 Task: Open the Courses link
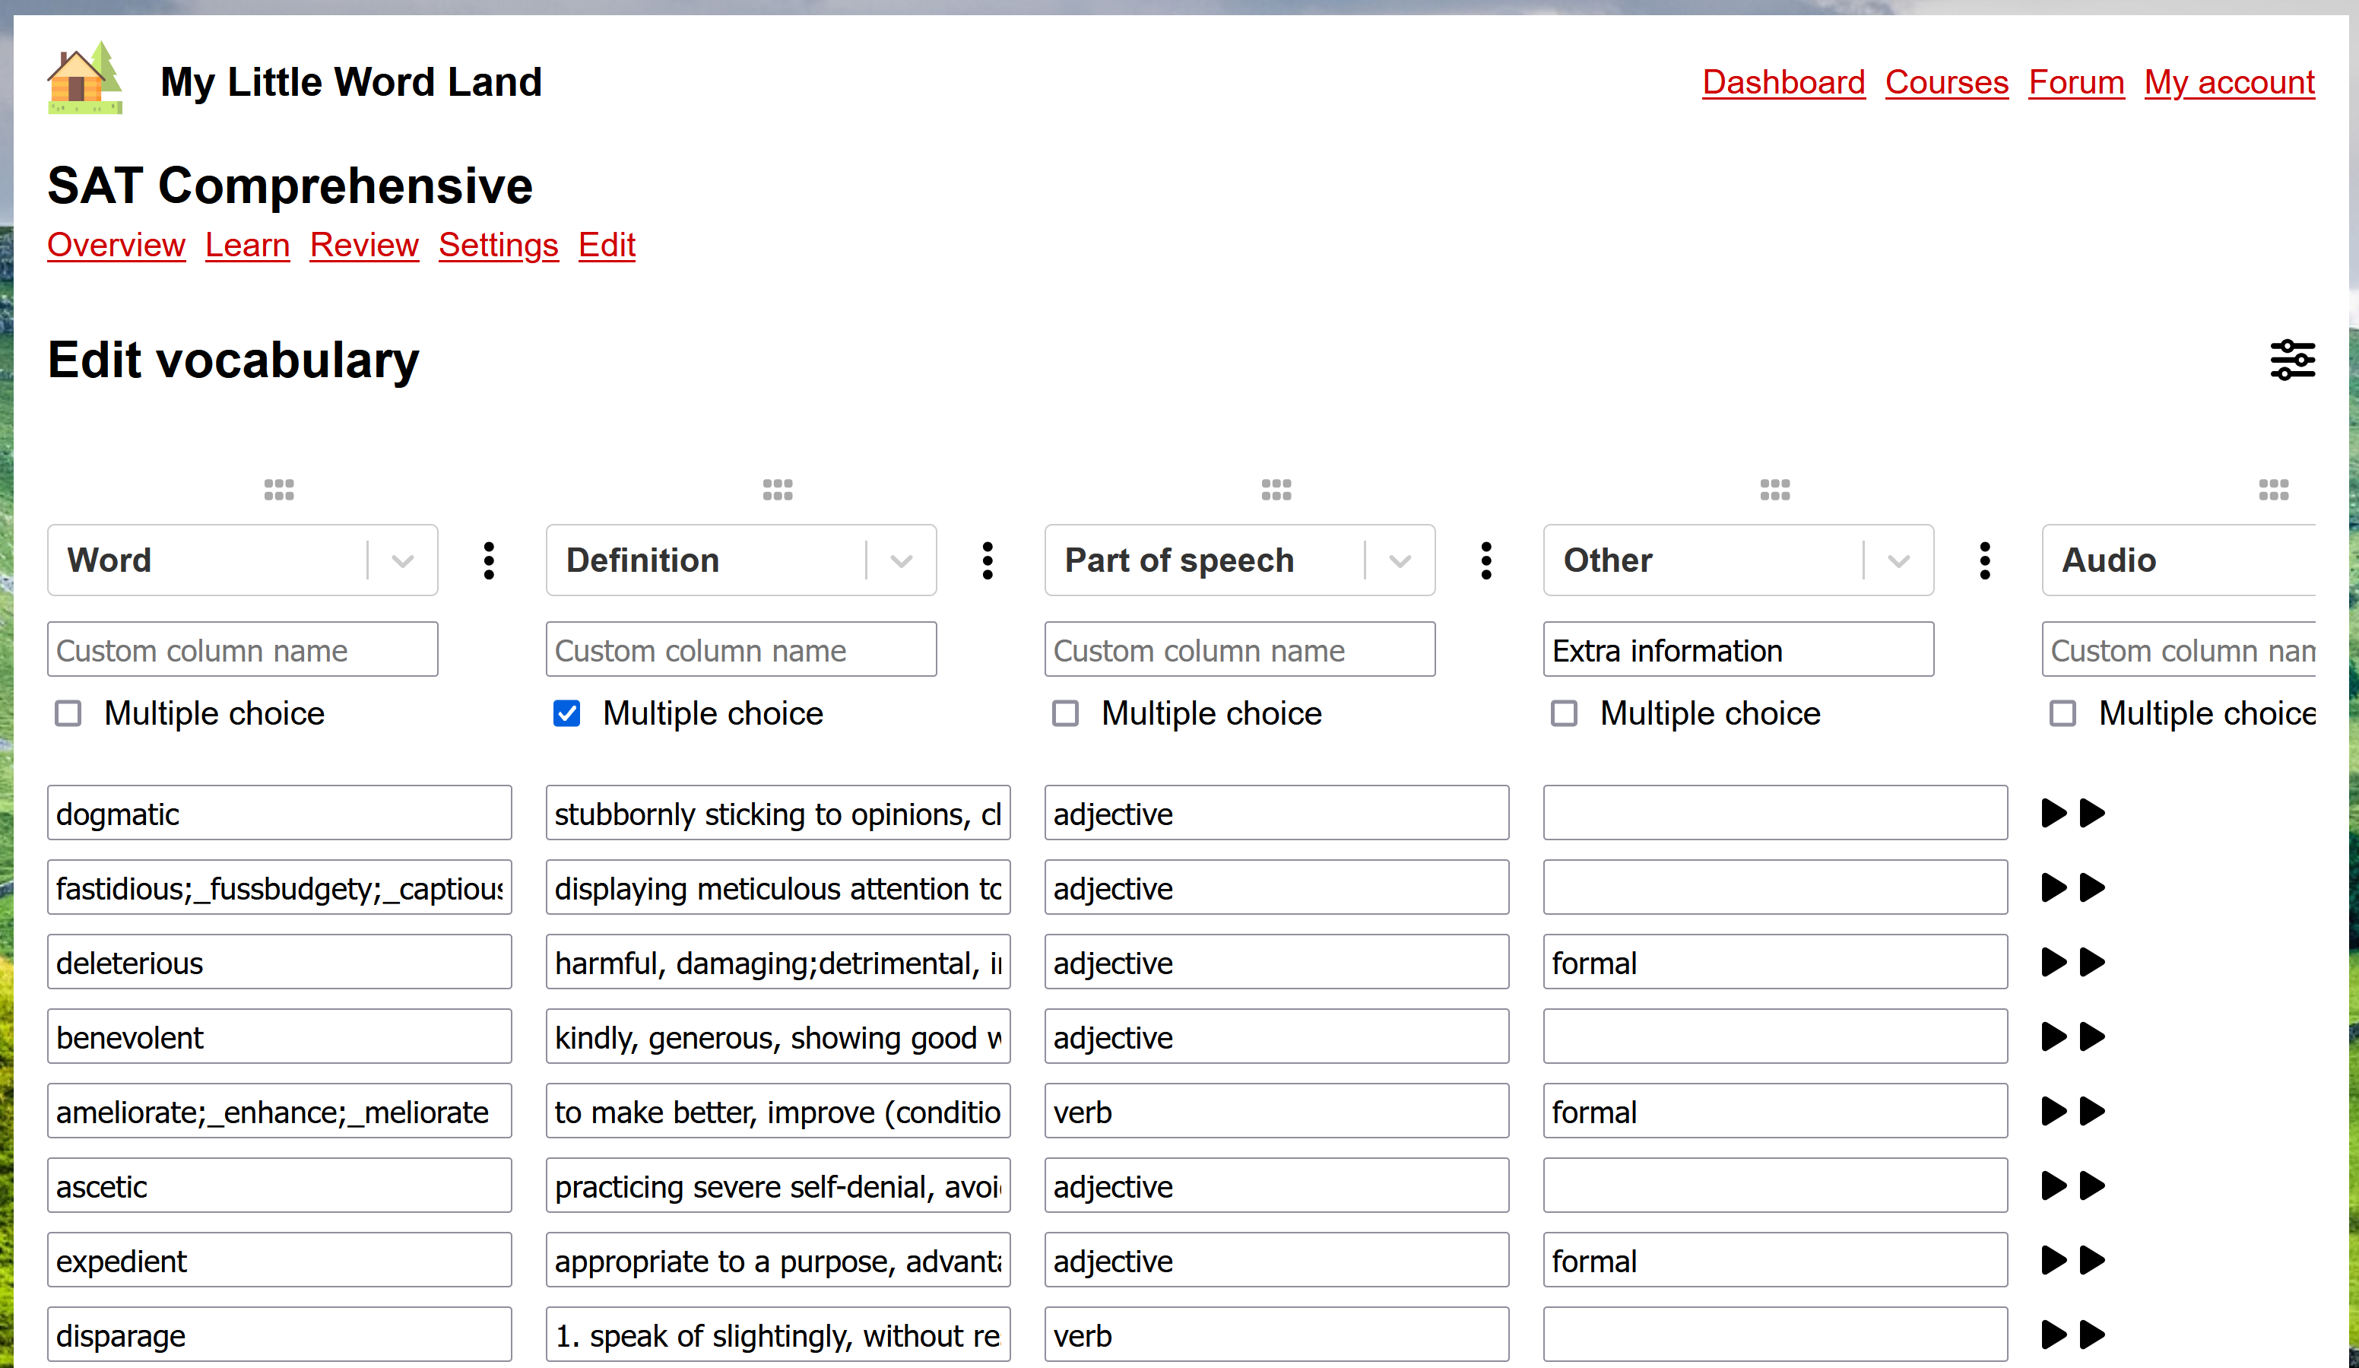1946,82
